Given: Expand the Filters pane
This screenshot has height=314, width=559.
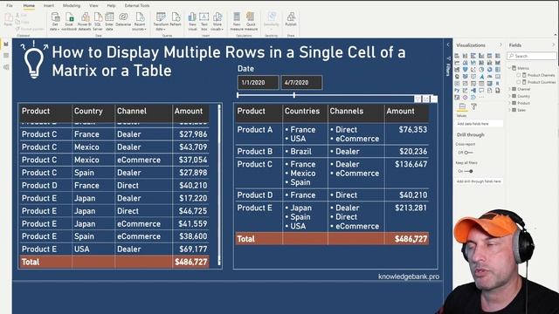Looking at the screenshot, I should pyautogui.click(x=448, y=44).
